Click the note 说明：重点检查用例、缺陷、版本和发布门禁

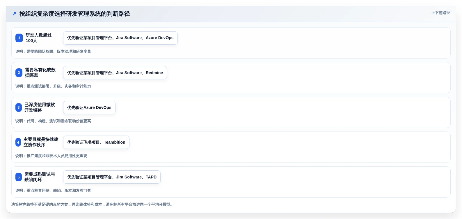pos(53,191)
